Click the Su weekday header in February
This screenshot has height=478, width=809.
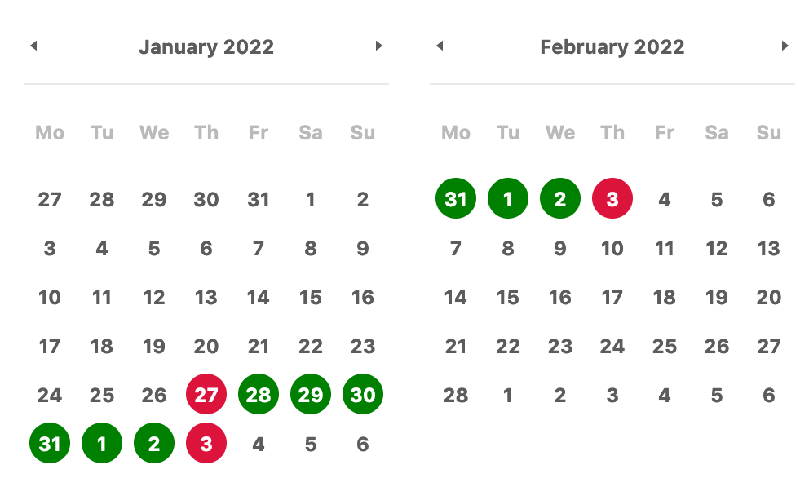[769, 133]
